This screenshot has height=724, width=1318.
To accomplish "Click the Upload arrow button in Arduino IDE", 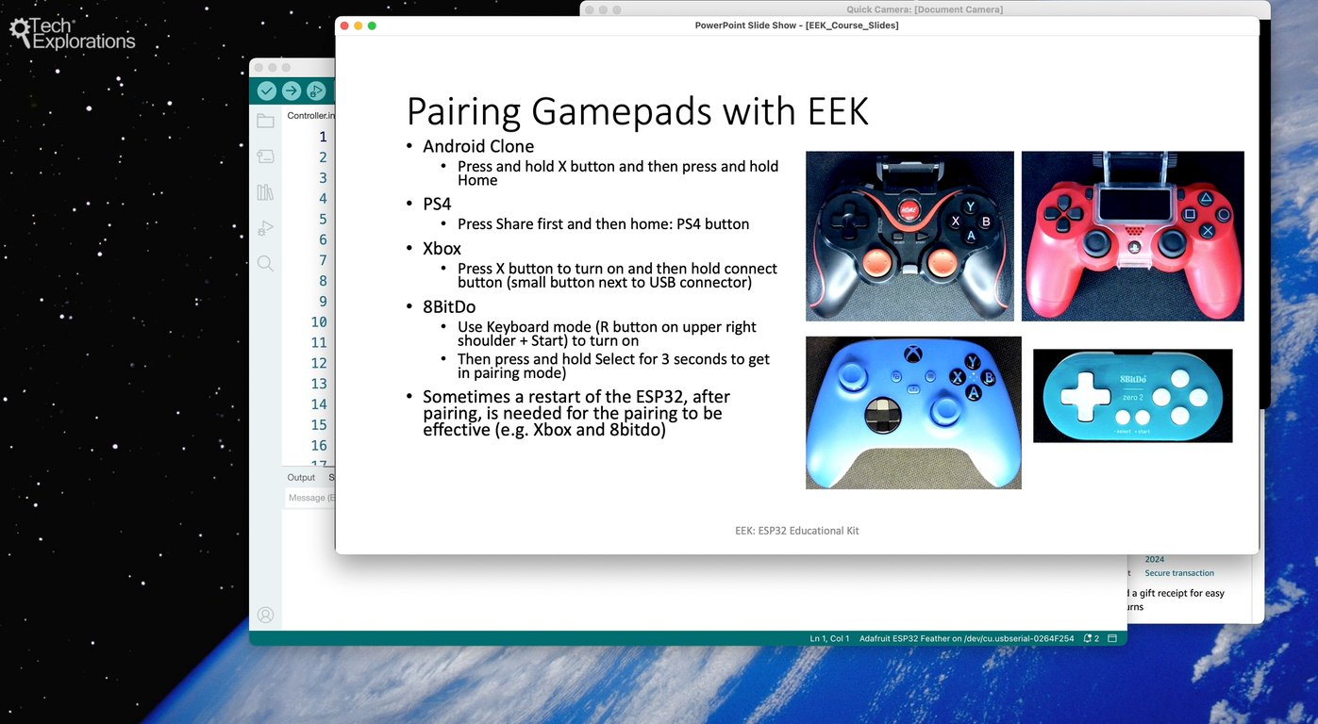I will [292, 90].
